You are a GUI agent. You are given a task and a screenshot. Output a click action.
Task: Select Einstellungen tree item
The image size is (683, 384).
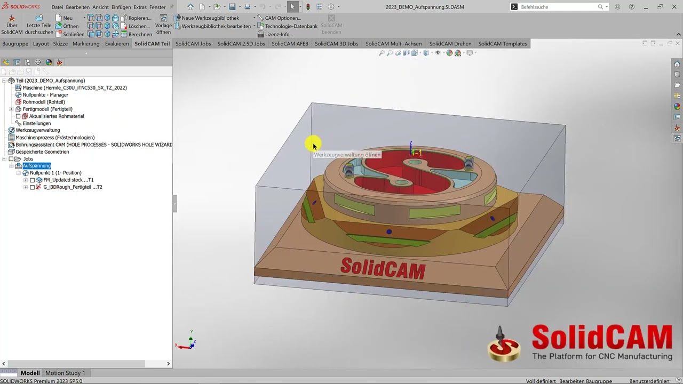[33, 123]
